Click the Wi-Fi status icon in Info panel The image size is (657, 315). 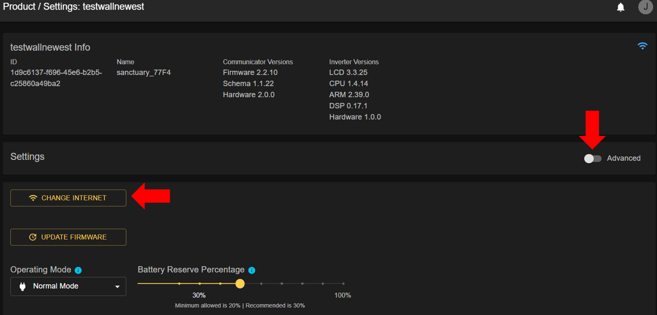[642, 46]
